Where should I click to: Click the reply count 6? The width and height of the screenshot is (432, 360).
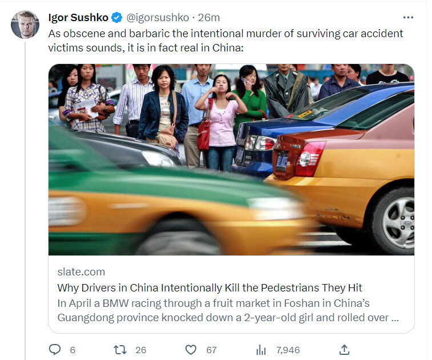point(72,350)
